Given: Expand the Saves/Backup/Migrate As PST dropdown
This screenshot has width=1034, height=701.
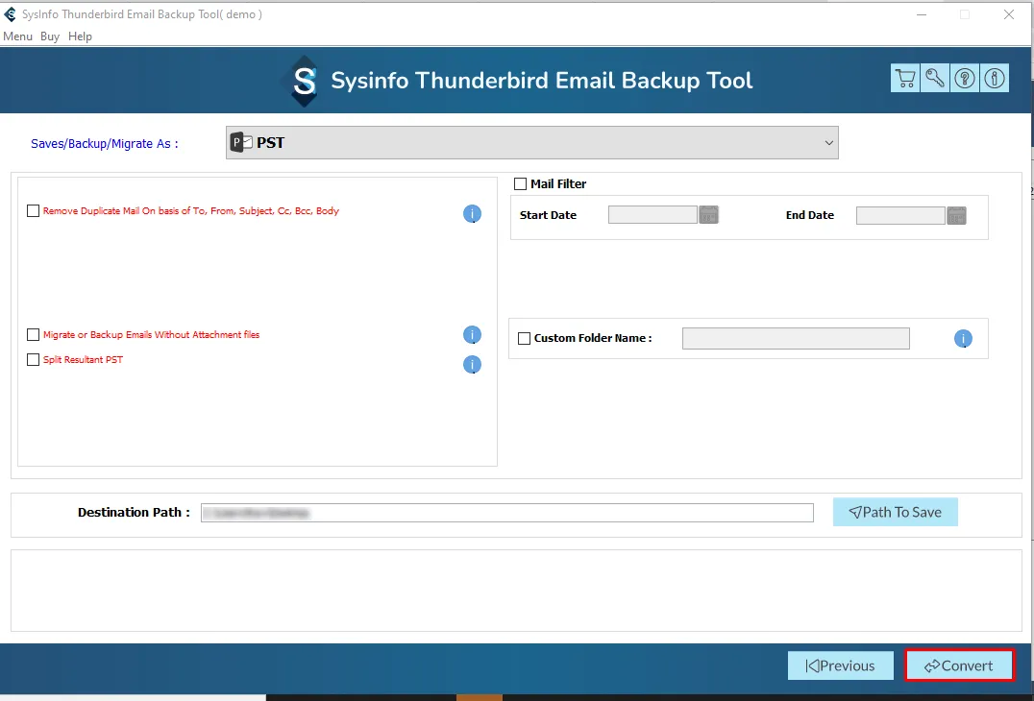Looking at the screenshot, I should tap(532, 142).
